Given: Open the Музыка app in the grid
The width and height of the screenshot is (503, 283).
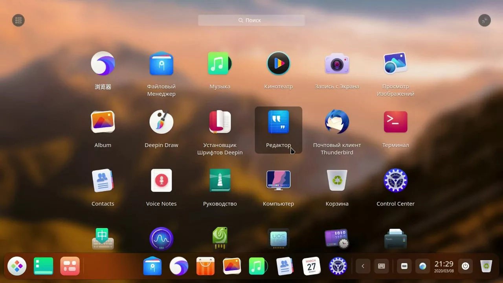Looking at the screenshot, I should coord(220,63).
